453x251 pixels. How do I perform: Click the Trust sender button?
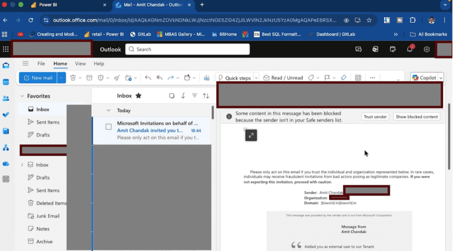pyautogui.click(x=375, y=117)
